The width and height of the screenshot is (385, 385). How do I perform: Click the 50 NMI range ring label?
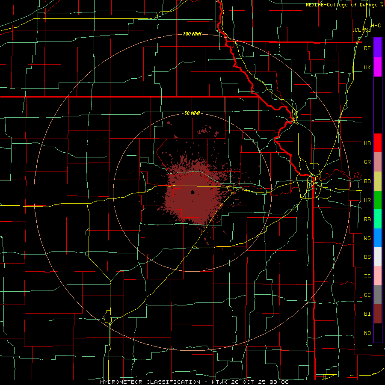(192, 113)
